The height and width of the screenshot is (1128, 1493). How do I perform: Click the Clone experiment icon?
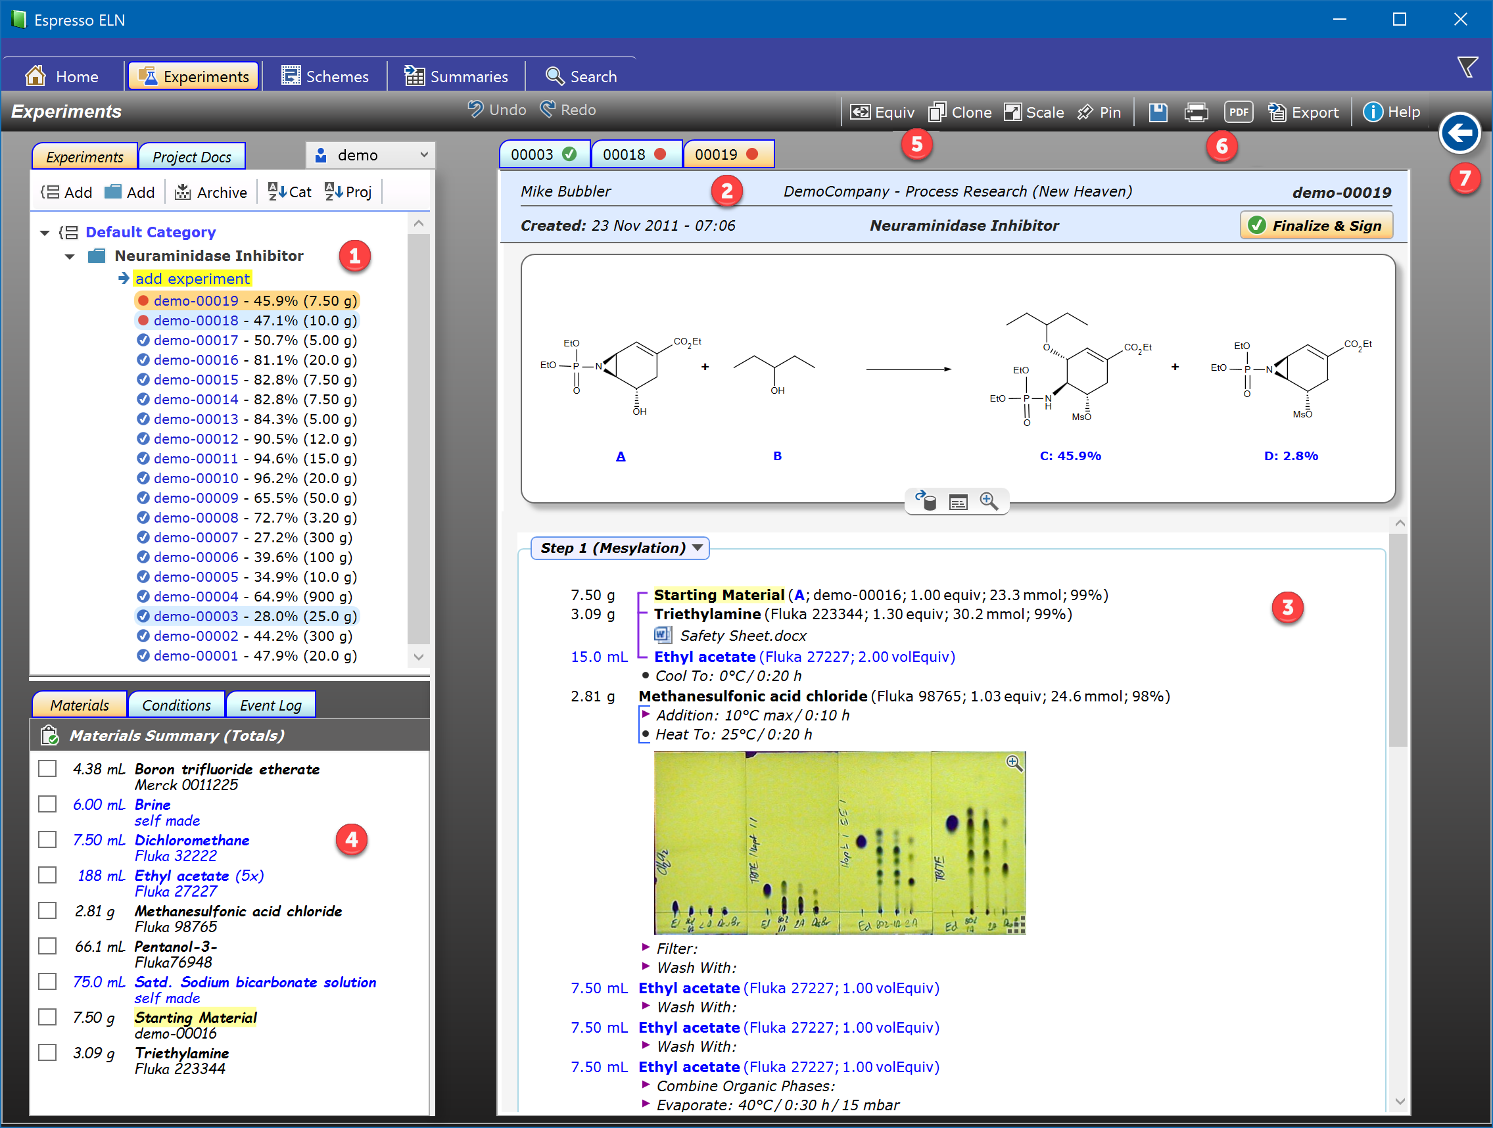click(937, 112)
